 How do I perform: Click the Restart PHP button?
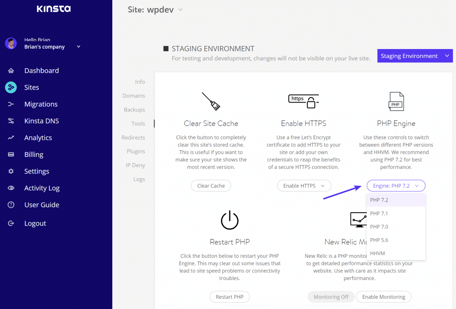click(230, 297)
